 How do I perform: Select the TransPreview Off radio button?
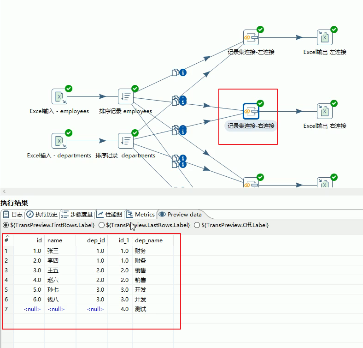coord(197,225)
